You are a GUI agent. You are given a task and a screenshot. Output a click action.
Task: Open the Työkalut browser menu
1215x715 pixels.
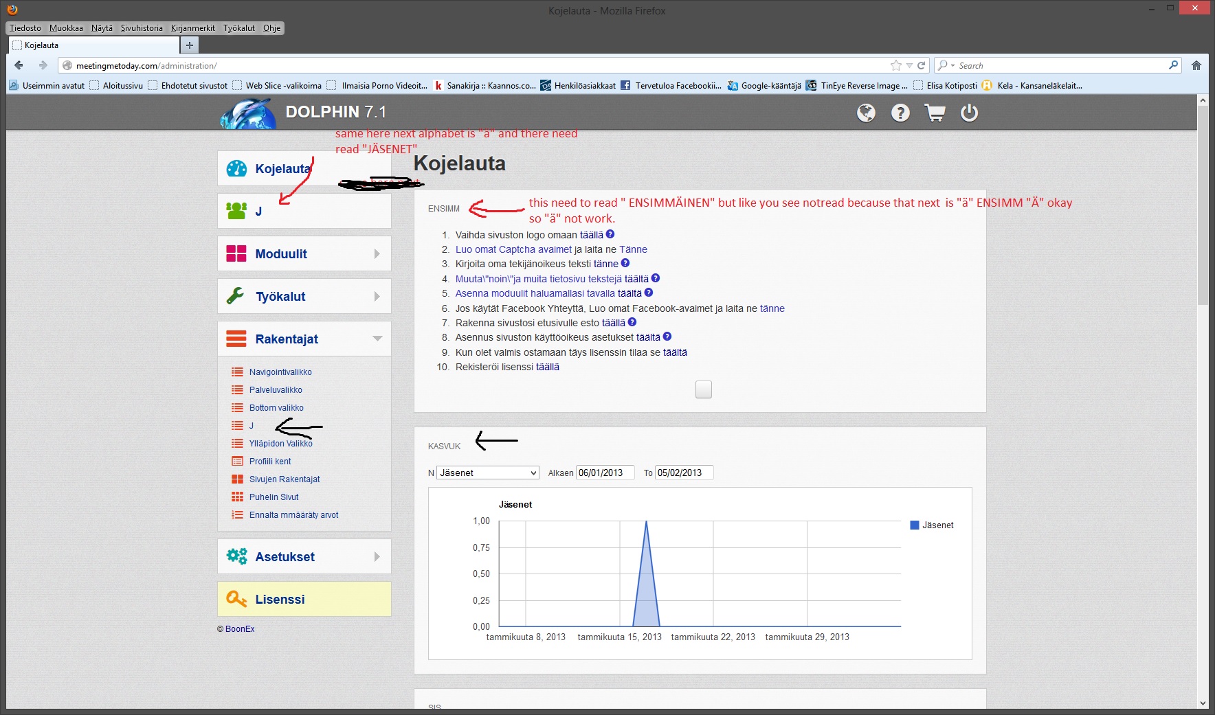click(238, 28)
